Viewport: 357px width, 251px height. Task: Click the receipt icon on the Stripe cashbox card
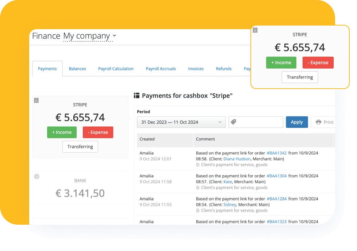[36, 100]
